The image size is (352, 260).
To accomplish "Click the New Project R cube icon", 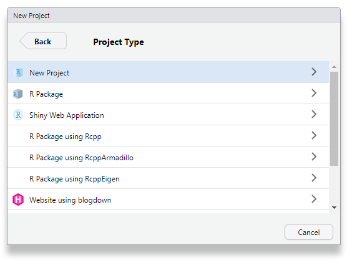I will [18, 72].
